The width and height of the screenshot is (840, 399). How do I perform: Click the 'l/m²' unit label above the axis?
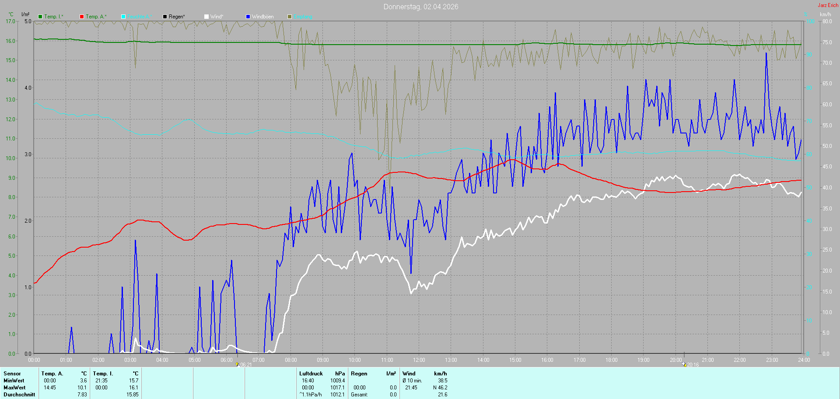click(25, 14)
